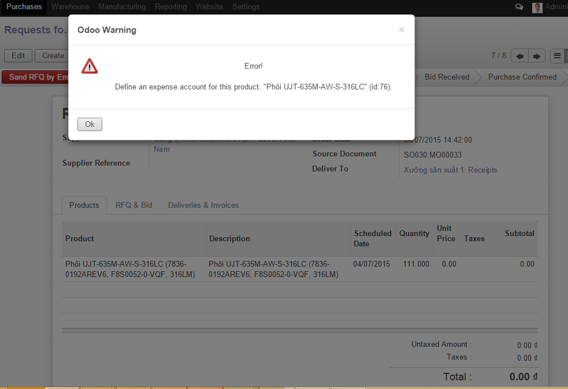Open the Reporting menu
Viewport: 568px width, 389px height.
point(170,7)
